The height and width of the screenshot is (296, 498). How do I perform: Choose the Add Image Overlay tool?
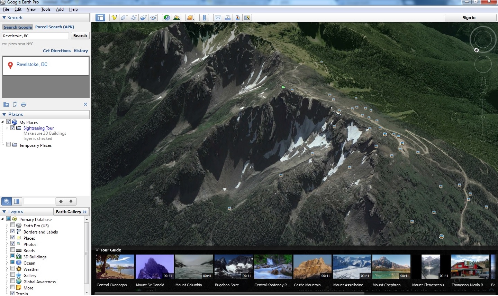click(x=144, y=18)
